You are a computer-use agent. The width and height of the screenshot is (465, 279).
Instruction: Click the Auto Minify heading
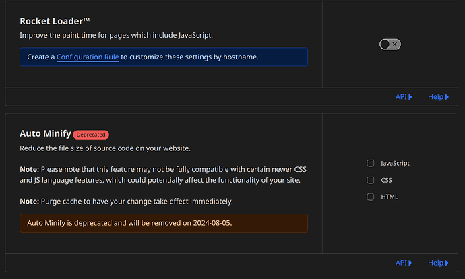45,133
